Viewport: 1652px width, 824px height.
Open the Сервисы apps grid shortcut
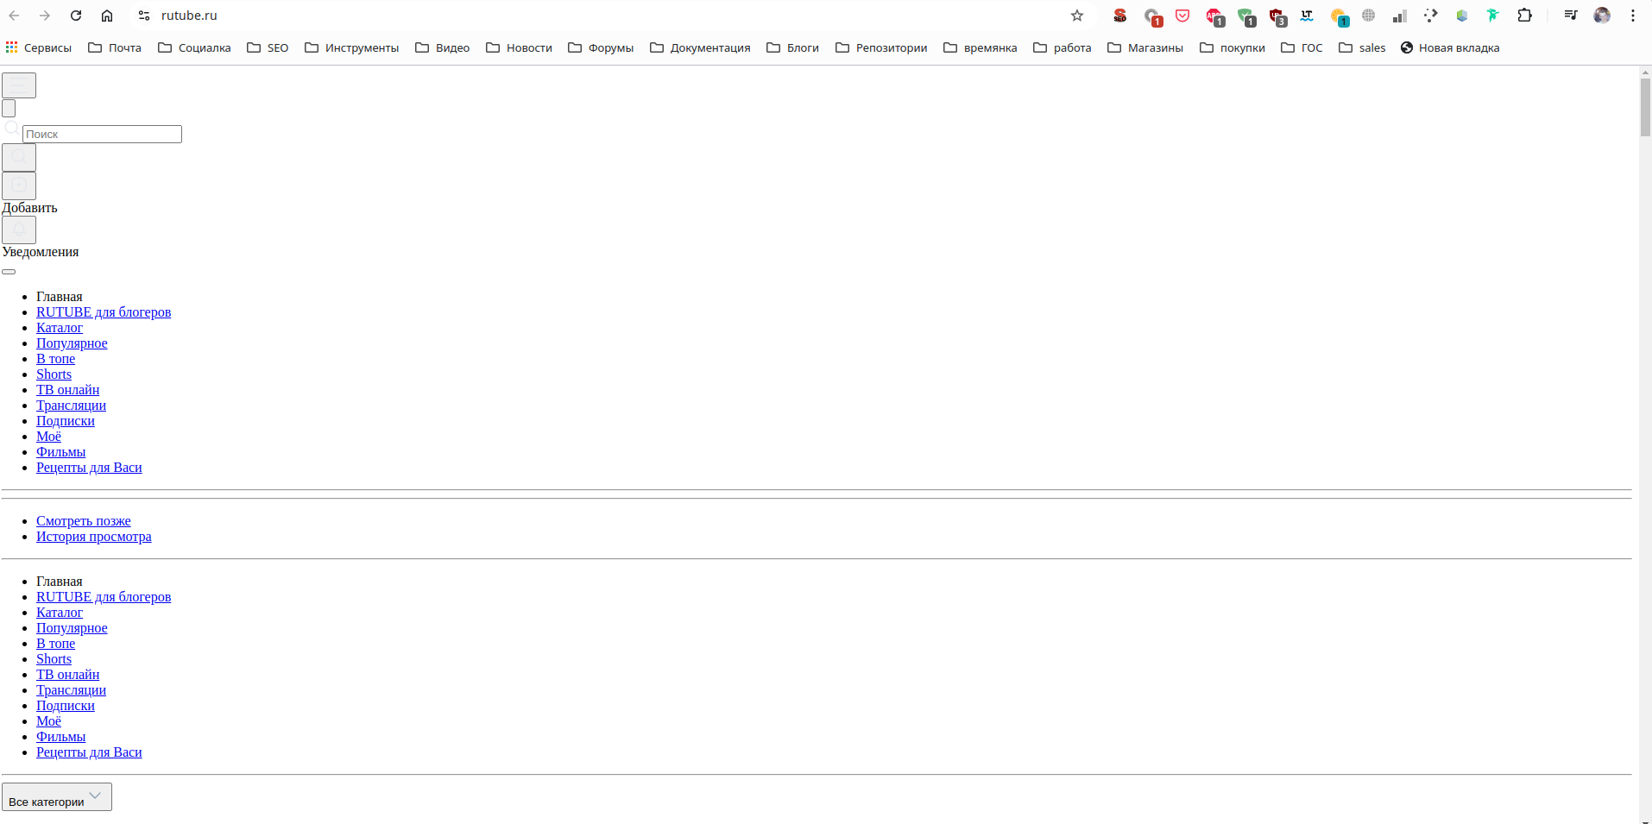tap(38, 47)
